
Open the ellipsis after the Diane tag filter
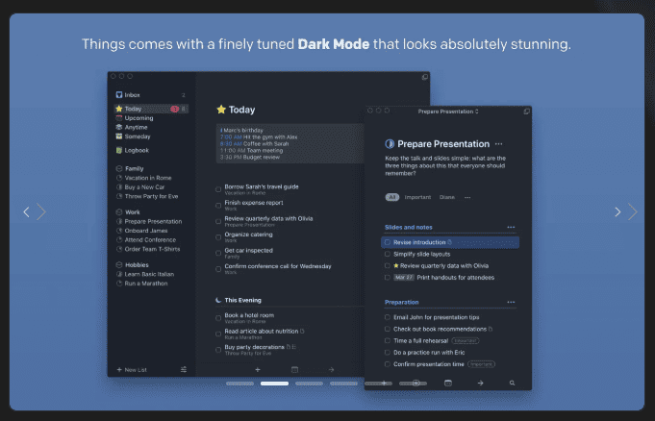[x=467, y=197]
